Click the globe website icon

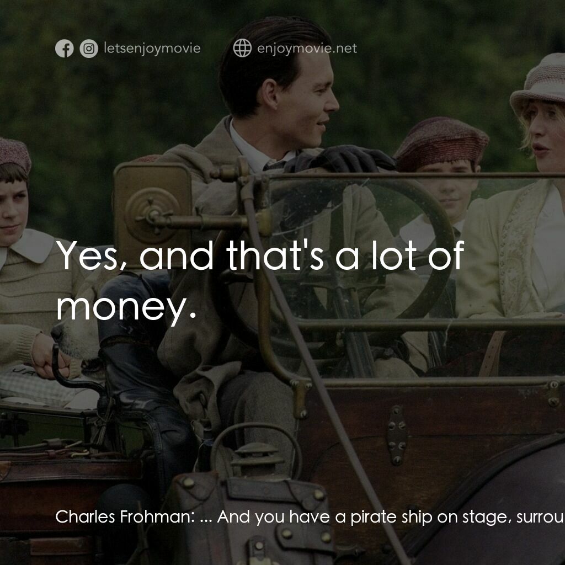point(242,49)
